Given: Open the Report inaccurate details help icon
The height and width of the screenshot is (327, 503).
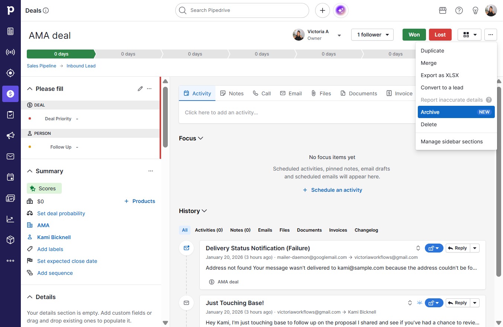Looking at the screenshot, I should (489, 100).
